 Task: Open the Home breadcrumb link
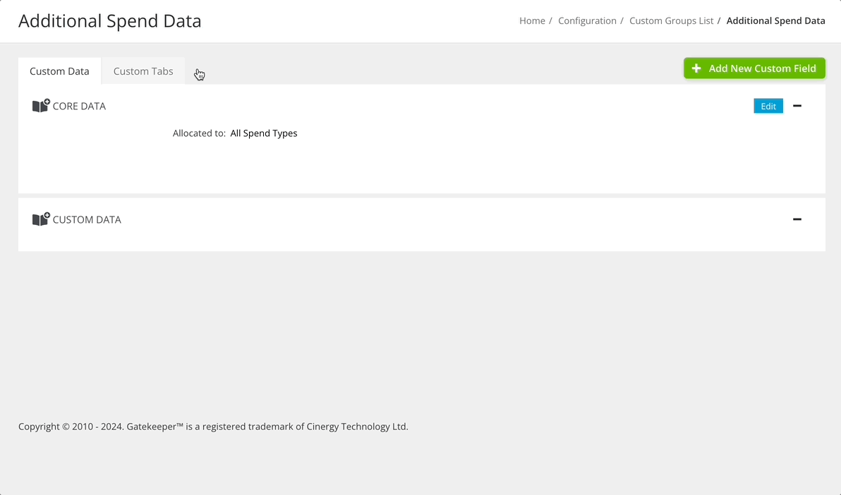click(x=533, y=20)
